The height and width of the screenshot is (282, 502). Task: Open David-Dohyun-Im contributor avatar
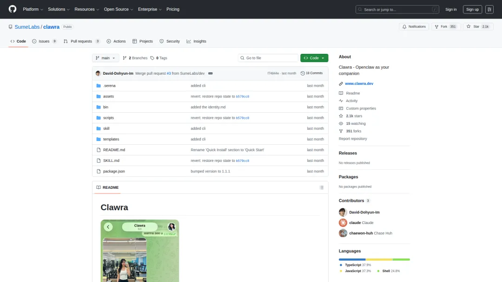343,212
